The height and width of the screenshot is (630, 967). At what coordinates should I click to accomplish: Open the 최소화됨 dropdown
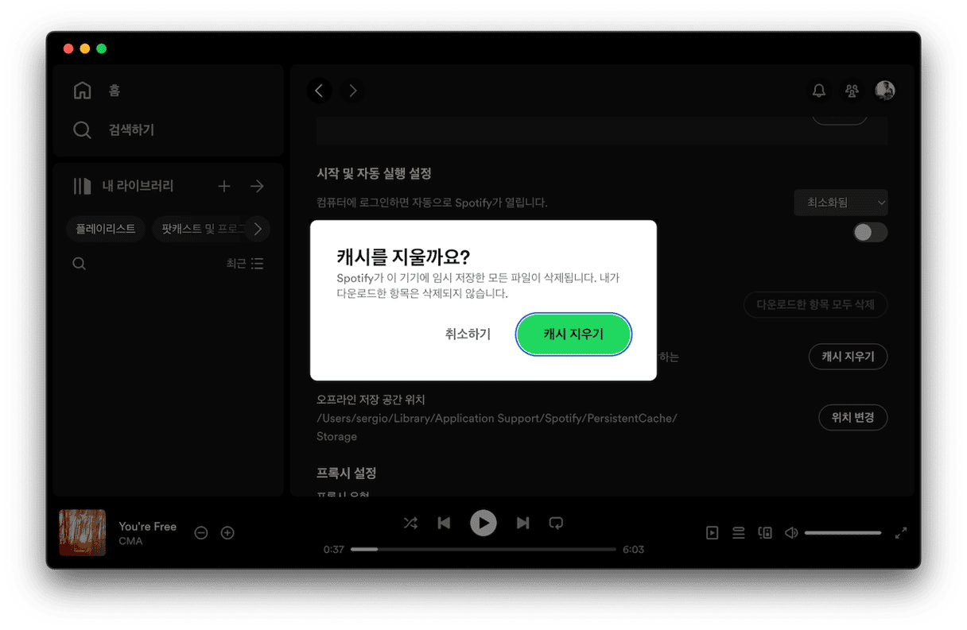[x=841, y=203]
